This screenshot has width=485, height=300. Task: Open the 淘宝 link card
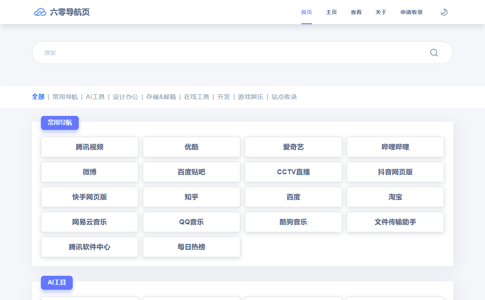point(395,197)
